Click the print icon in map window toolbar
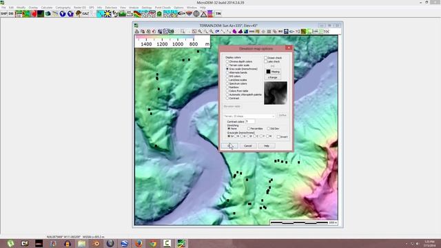This screenshot has width=441, height=248. point(137,32)
